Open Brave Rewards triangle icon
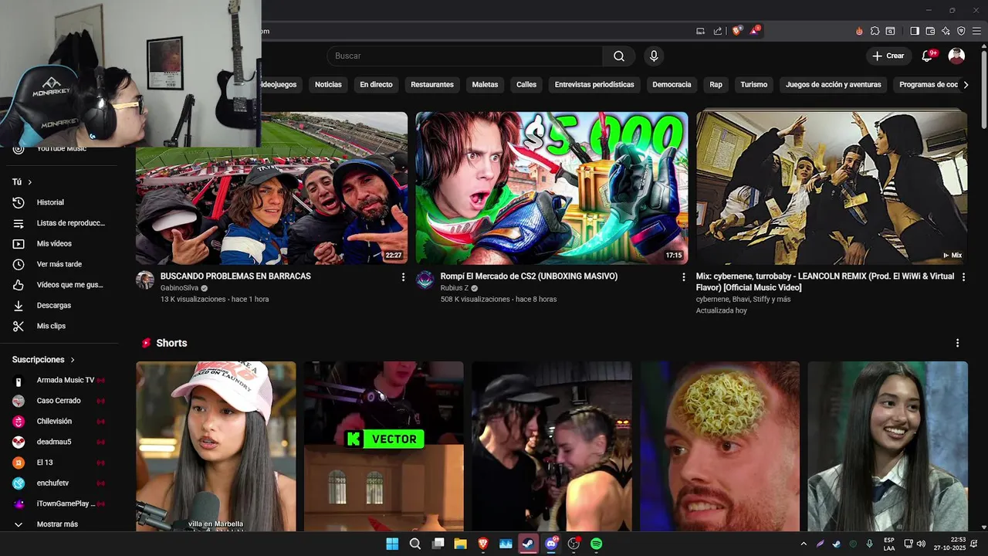Screen dimensions: 988x556 (755, 31)
